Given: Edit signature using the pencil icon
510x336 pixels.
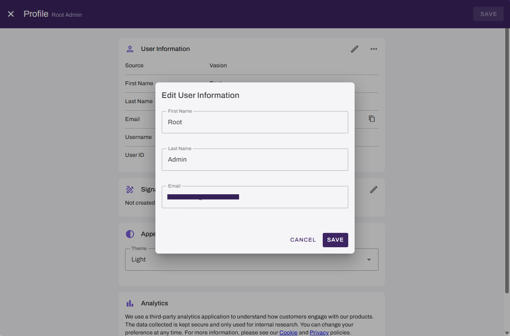Looking at the screenshot, I should click(374, 189).
